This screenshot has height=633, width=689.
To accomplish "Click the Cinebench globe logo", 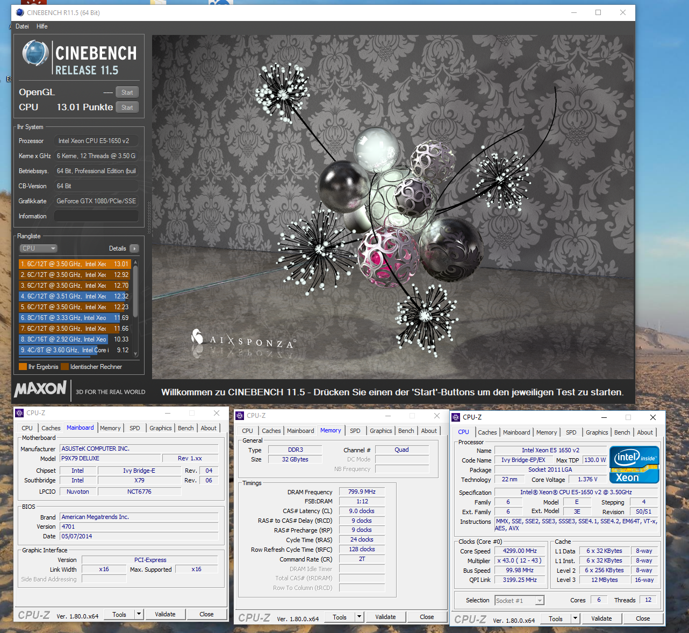I will (36, 53).
